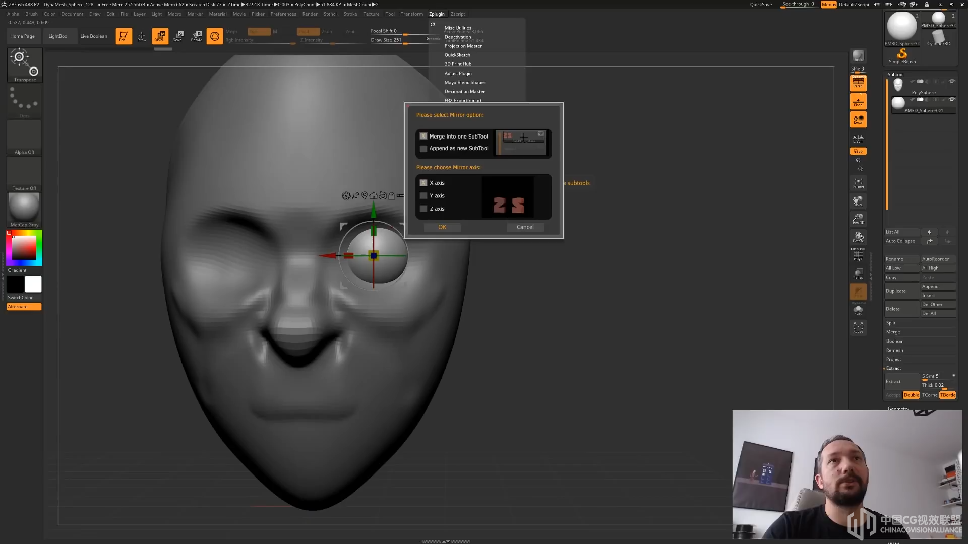Cancel the mirror option dialog
This screenshot has width=968, height=544.
coord(525,227)
